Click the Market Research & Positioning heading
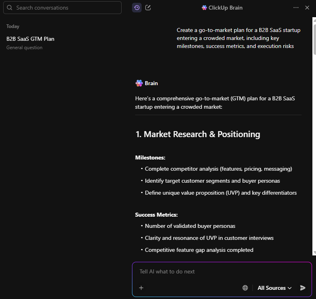 [x=198, y=134]
